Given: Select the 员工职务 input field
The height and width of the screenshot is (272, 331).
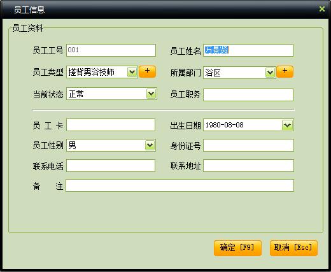Looking at the screenshot, I should (x=248, y=95).
